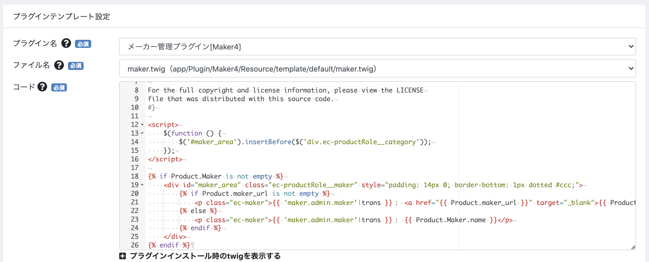
Task: Collapse the div fold at line 19
Action: (142, 185)
